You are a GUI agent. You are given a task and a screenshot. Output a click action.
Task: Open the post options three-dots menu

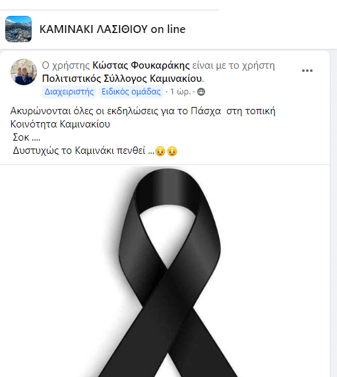[x=307, y=71]
